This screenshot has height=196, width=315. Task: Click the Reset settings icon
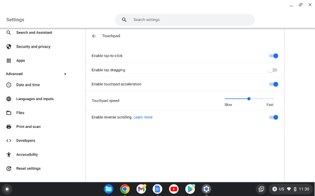pyautogui.click(x=8, y=169)
